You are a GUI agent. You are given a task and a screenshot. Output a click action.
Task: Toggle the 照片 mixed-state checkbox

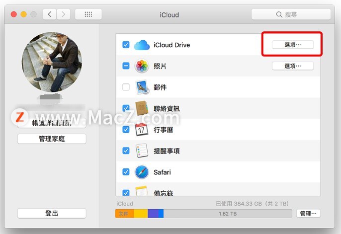pos(126,66)
